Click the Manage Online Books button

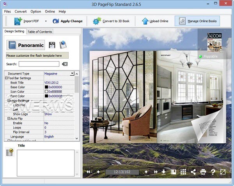[197, 21]
